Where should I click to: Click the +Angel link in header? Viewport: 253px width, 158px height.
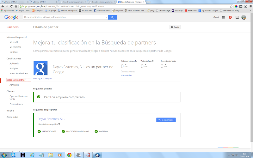216,17
